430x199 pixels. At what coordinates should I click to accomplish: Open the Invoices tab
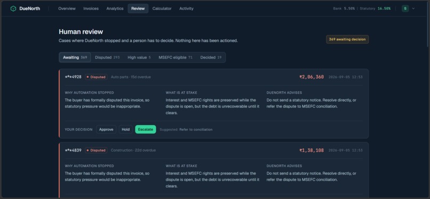[91, 9]
